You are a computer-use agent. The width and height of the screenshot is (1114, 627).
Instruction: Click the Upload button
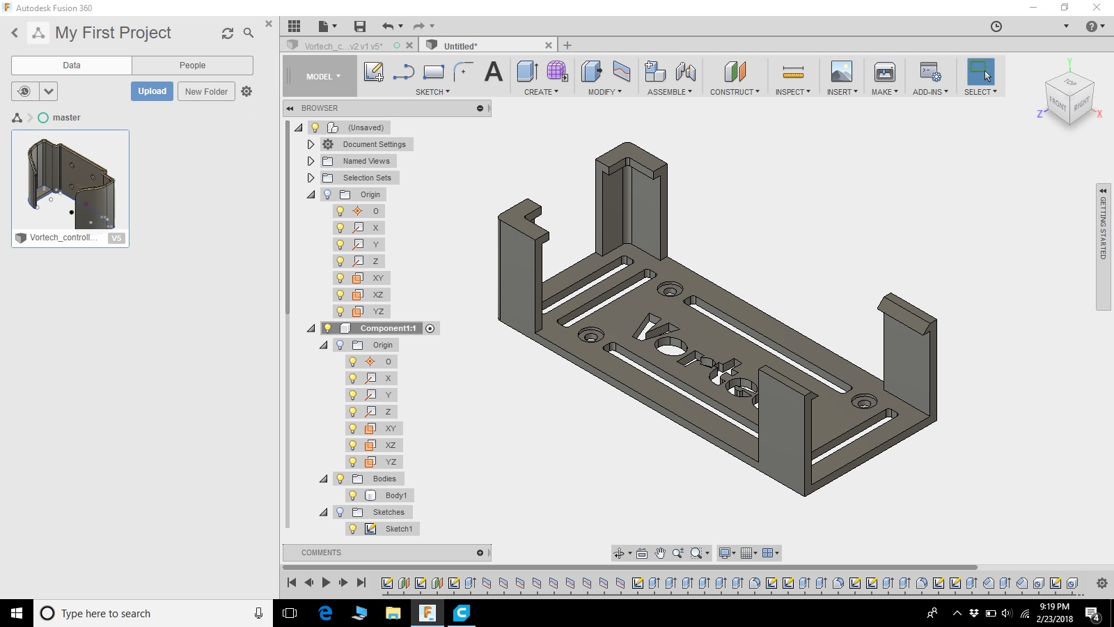pyautogui.click(x=152, y=91)
